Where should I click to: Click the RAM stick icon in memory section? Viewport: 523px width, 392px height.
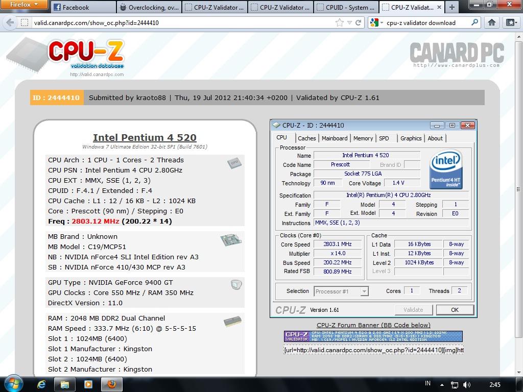click(232, 322)
